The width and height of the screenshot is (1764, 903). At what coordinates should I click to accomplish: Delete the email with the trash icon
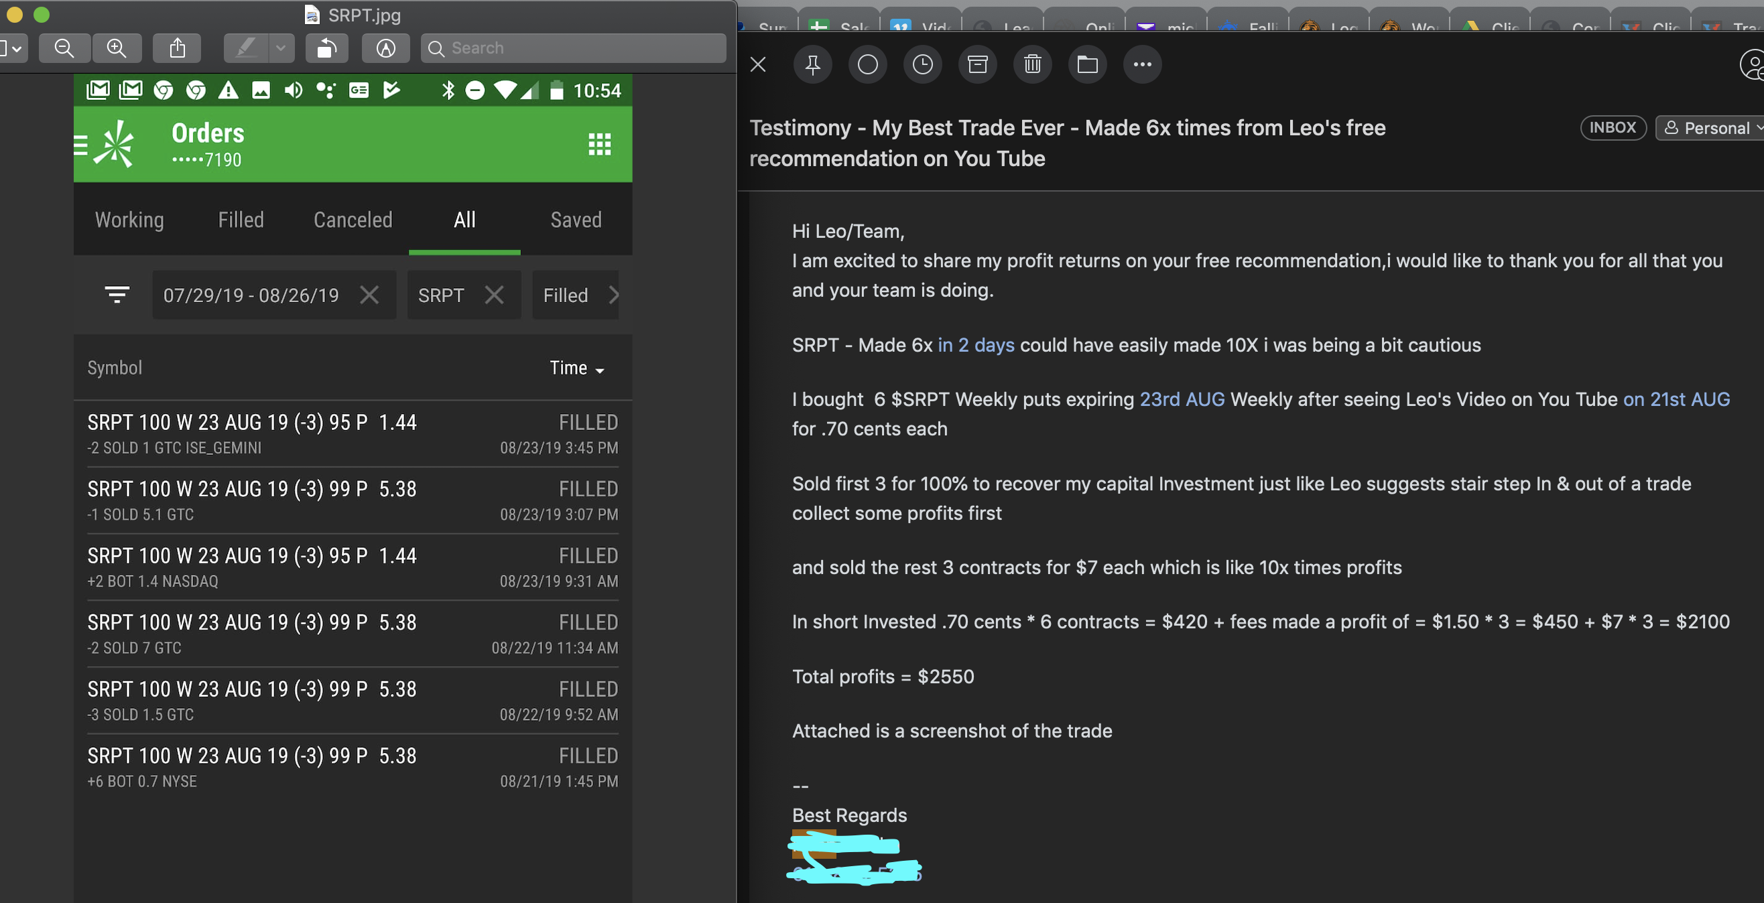point(1033,64)
